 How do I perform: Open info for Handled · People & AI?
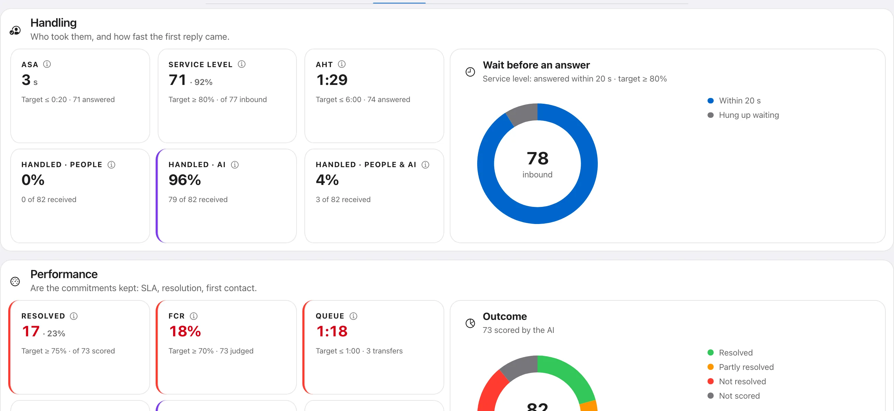[x=425, y=164]
